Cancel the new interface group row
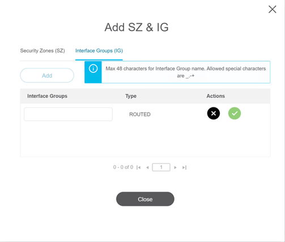 tap(214, 113)
